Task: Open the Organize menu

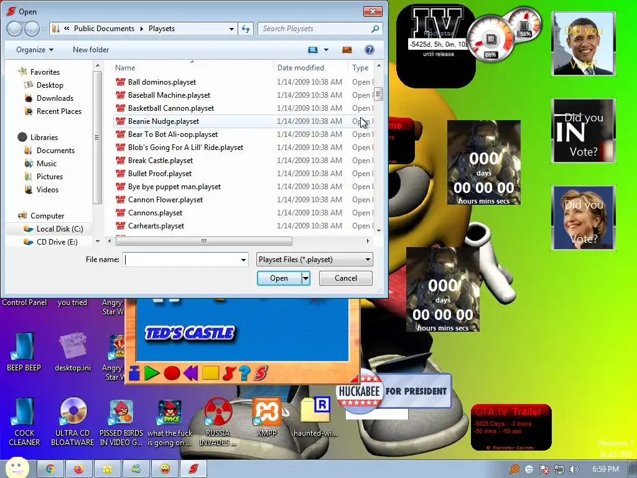Action: point(35,50)
